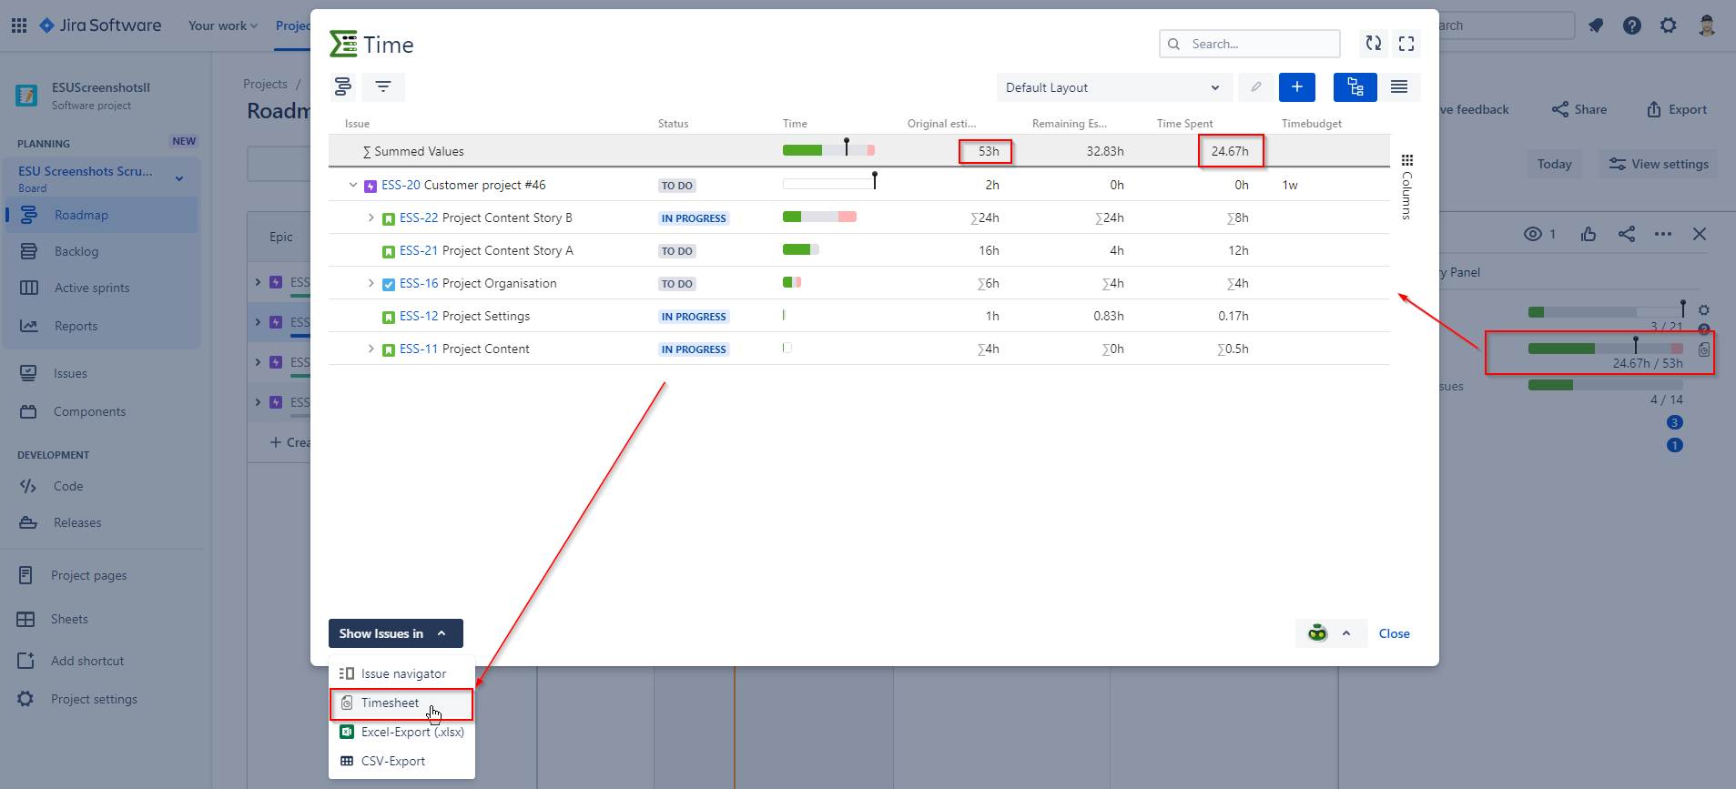
Task: Click the Jira help question mark icon
Action: pyautogui.click(x=1632, y=25)
